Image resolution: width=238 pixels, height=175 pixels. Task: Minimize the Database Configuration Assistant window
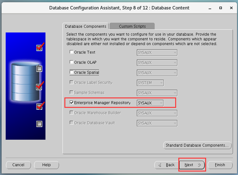pyautogui.click(x=210, y=8)
